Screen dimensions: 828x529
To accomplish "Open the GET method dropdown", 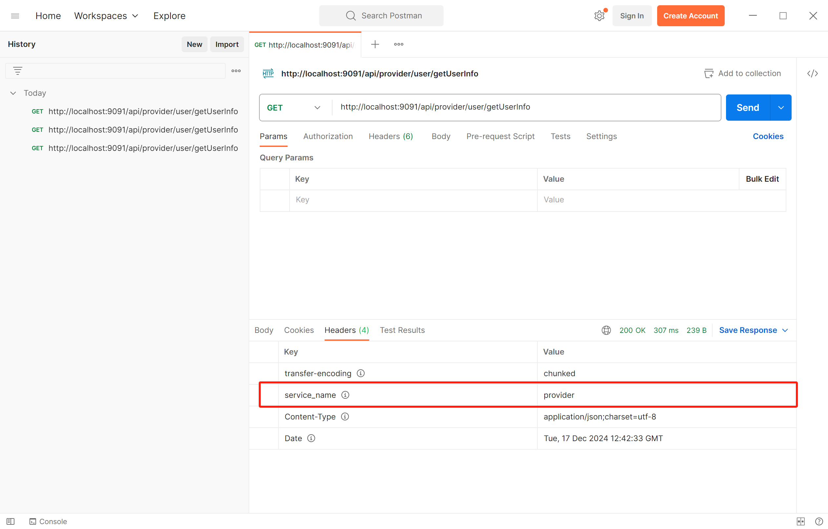I will coord(294,108).
